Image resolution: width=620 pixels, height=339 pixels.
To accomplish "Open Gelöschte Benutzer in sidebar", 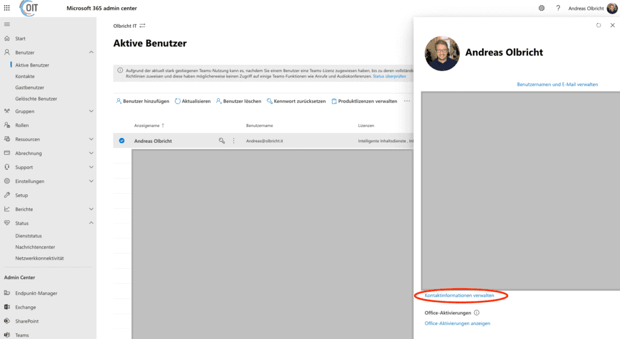I will tap(36, 99).
